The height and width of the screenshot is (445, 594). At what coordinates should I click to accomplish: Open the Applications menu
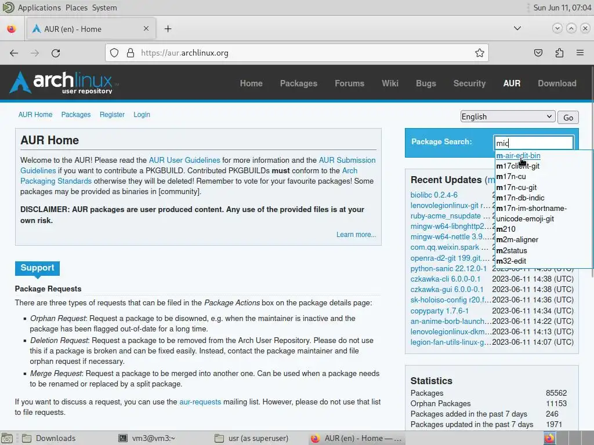(x=39, y=8)
